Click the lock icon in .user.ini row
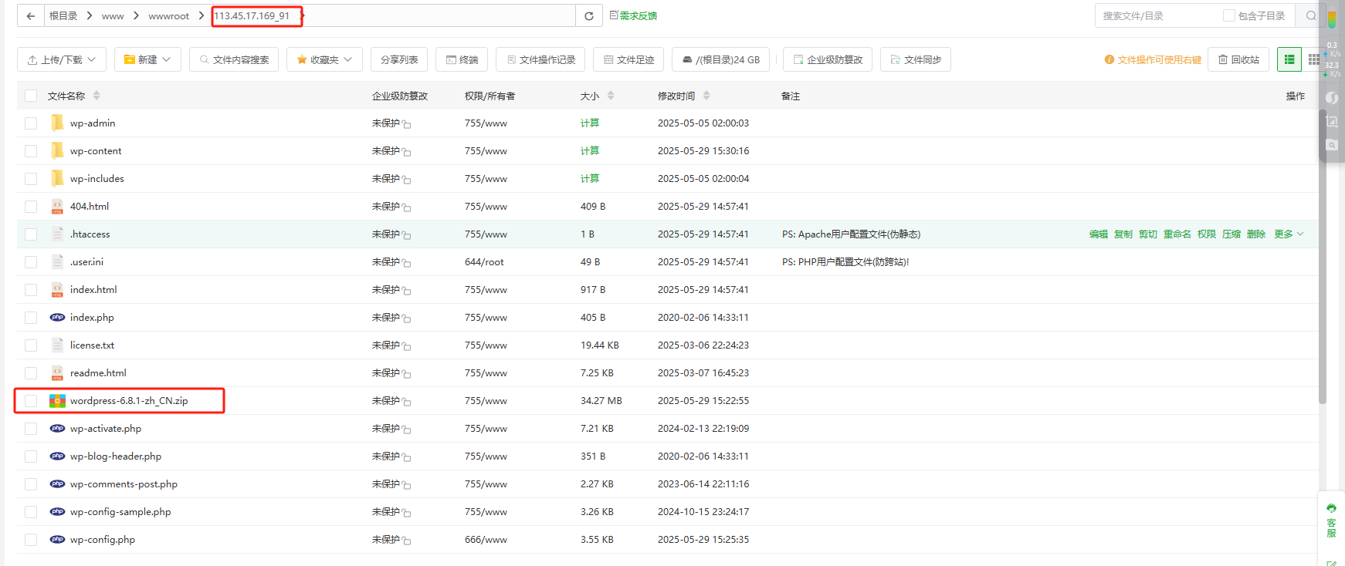The height and width of the screenshot is (566, 1345). pyautogui.click(x=406, y=263)
